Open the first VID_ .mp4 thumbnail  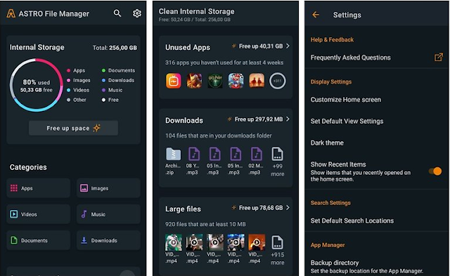click(x=174, y=242)
